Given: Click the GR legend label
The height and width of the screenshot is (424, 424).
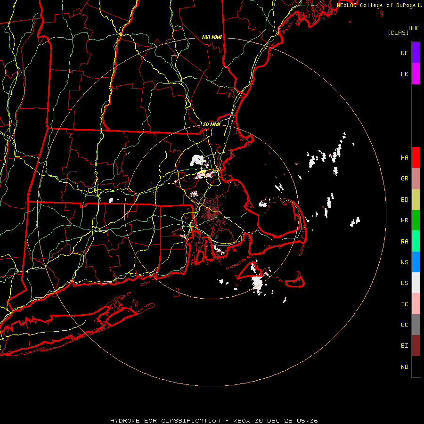Looking at the screenshot, I should click(x=405, y=179).
